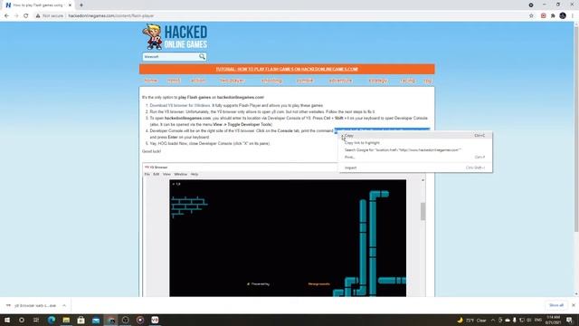Viewport: 579px width, 326px height.
Task: Launch Microsoft Edge from taskbar
Action: coord(52,320)
